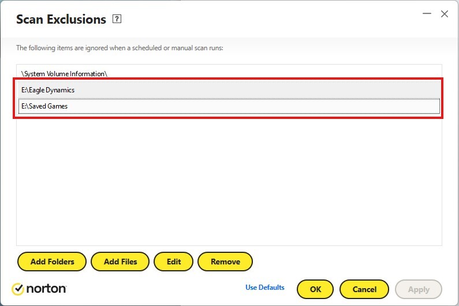Click Edit to modify the exclusion
The height and width of the screenshot is (306, 459).
174,262
